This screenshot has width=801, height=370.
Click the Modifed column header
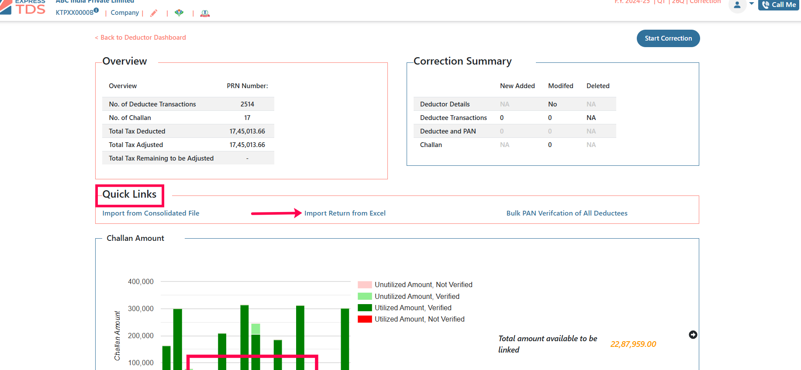tap(560, 86)
